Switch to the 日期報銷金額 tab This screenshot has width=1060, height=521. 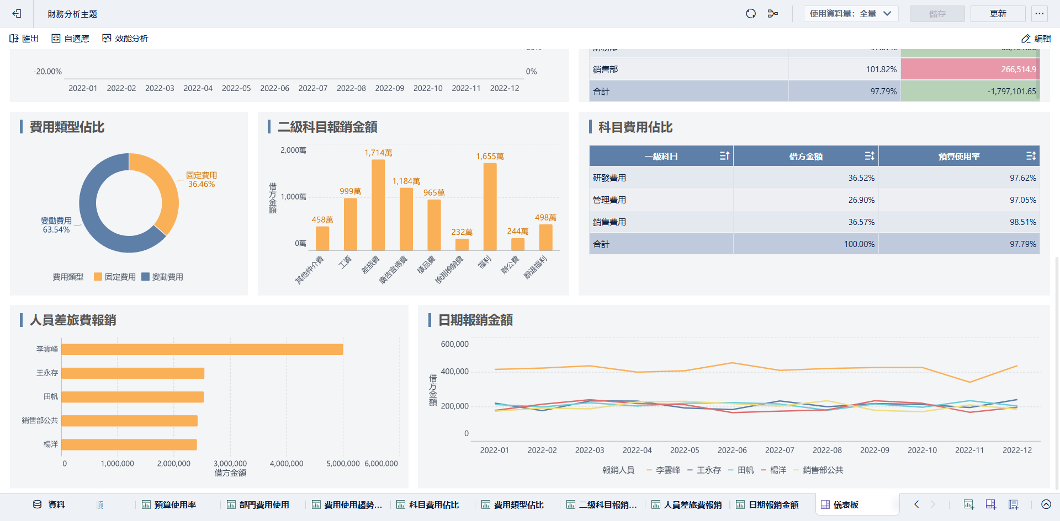click(767, 504)
